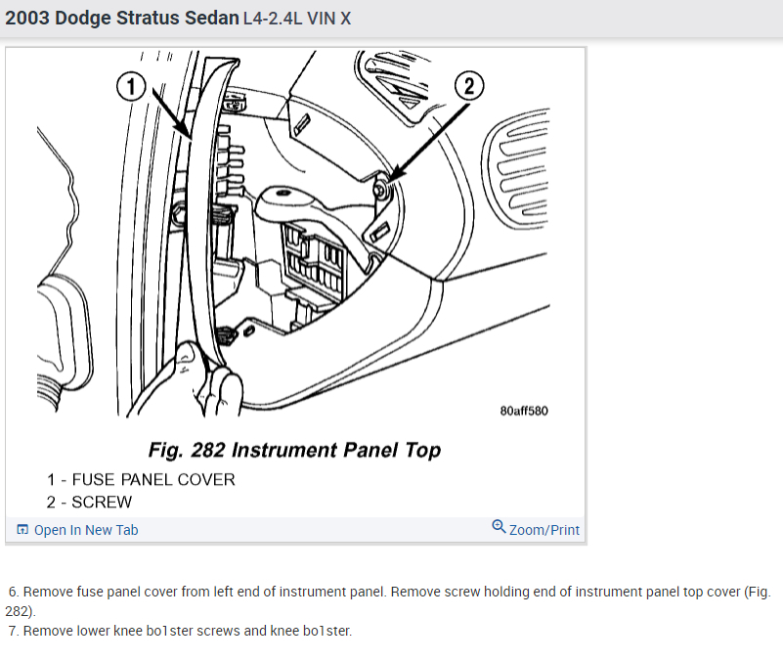Click the L4-2.4L VIN X engine text
The image size is (783, 661).
click(297, 19)
